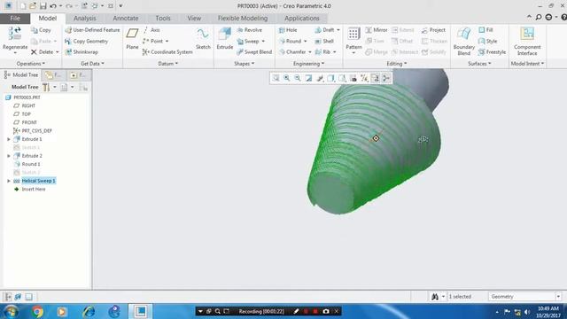Click the Project tool
Screen dimensions: 567x319
point(433,30)
